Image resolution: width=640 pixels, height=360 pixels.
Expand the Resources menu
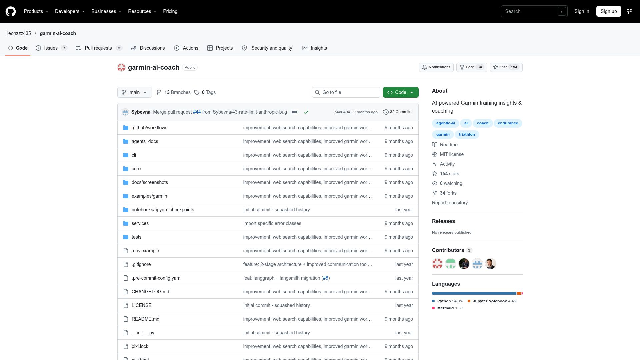pyautogui.click(x=142, y=11)
